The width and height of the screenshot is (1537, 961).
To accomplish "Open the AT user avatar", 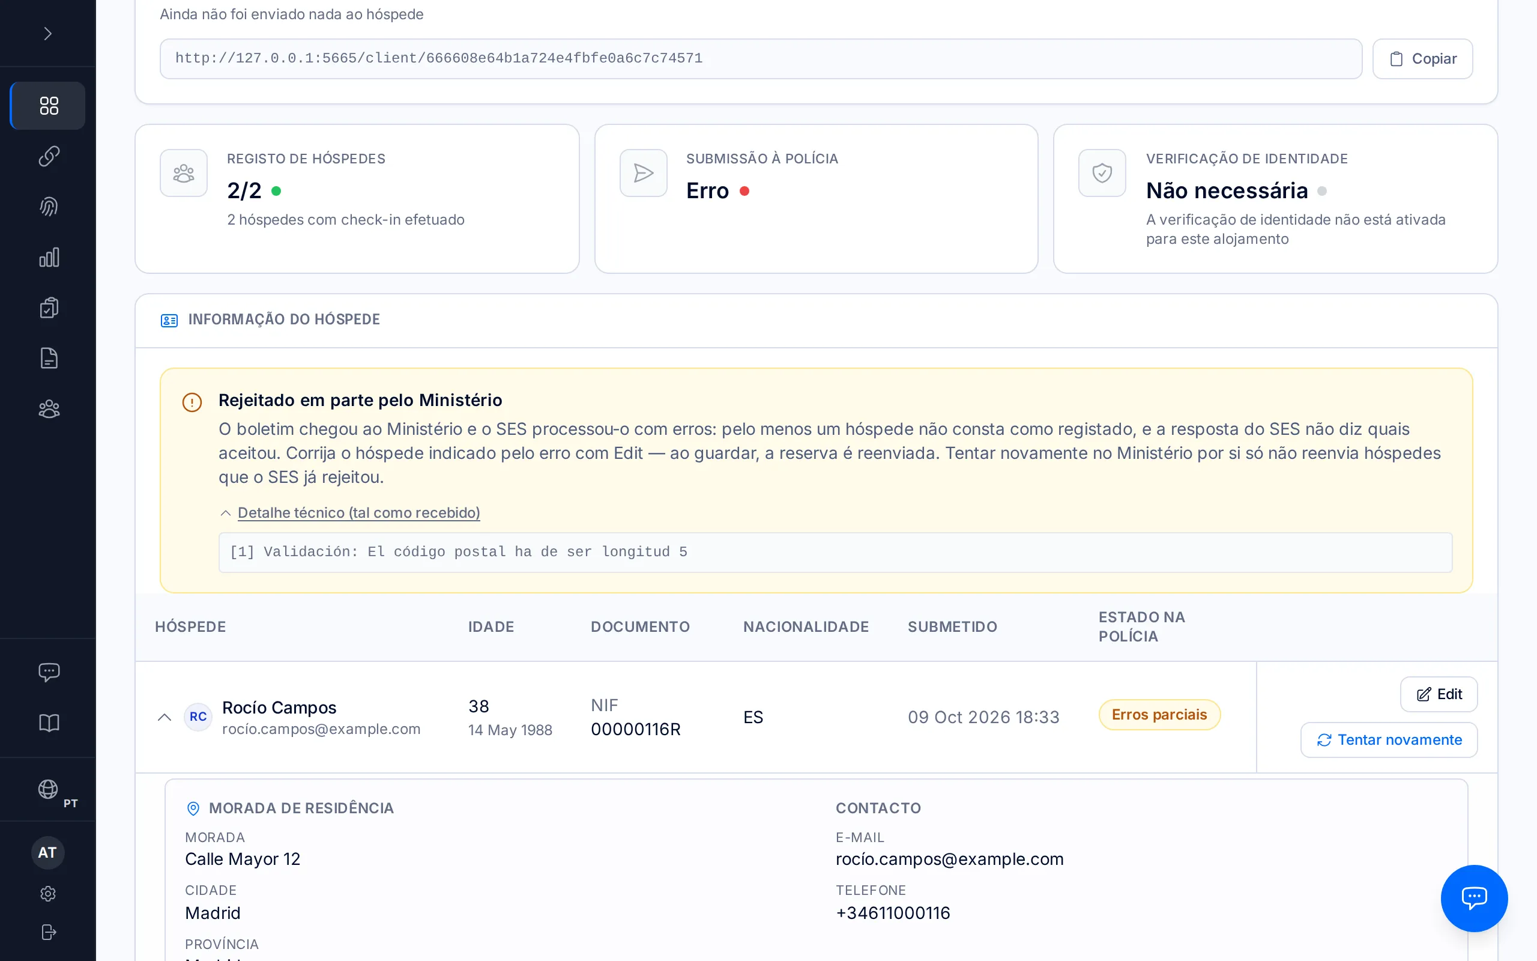I will [47, 852].
